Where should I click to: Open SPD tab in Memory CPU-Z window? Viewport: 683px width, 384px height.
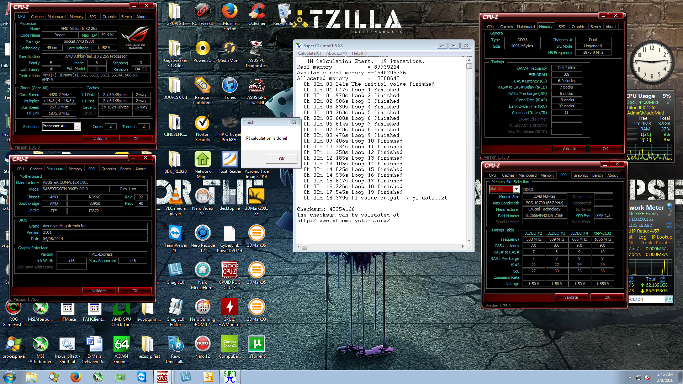coord(562,27)
